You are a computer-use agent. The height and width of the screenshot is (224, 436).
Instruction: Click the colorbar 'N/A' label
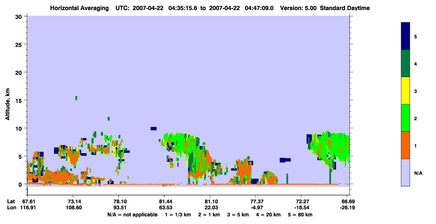point(418,173)
